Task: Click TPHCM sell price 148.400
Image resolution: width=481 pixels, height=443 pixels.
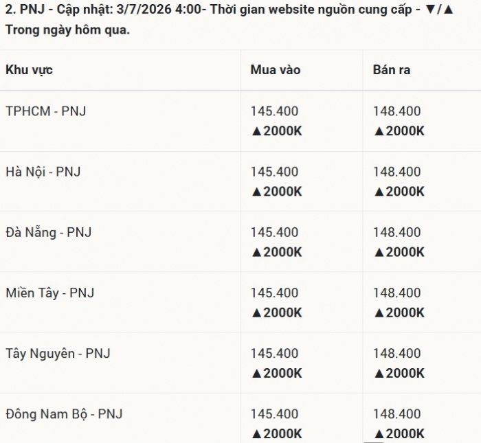Action: 396,111
